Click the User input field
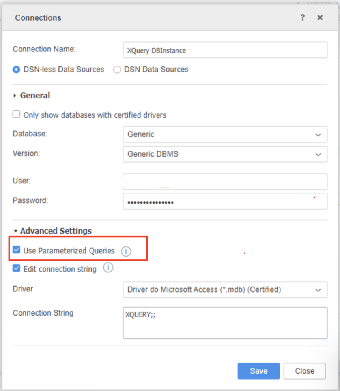Screen dimensions: 340x391 [x=225, y=182]
